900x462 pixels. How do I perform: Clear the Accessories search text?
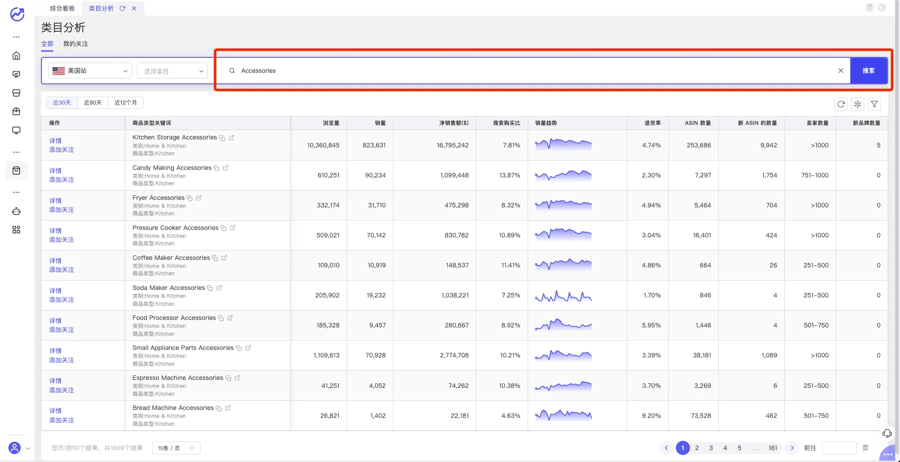point(841,71)
